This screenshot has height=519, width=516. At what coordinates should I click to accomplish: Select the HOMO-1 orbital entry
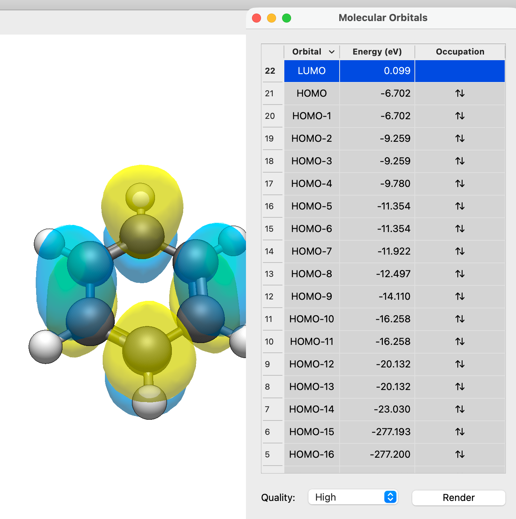[311, 116]
